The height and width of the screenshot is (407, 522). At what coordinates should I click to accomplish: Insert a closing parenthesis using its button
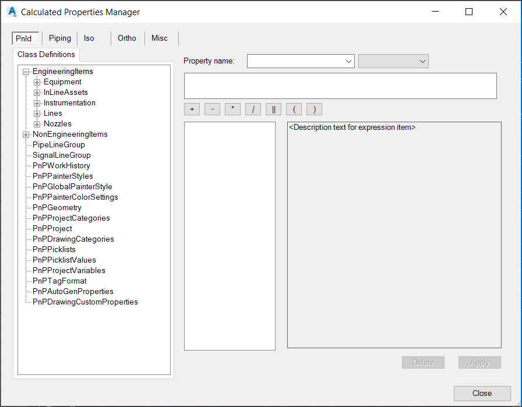pos(314,109)
